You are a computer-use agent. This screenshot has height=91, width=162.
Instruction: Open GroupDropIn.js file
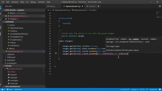[x=16, y=40]
